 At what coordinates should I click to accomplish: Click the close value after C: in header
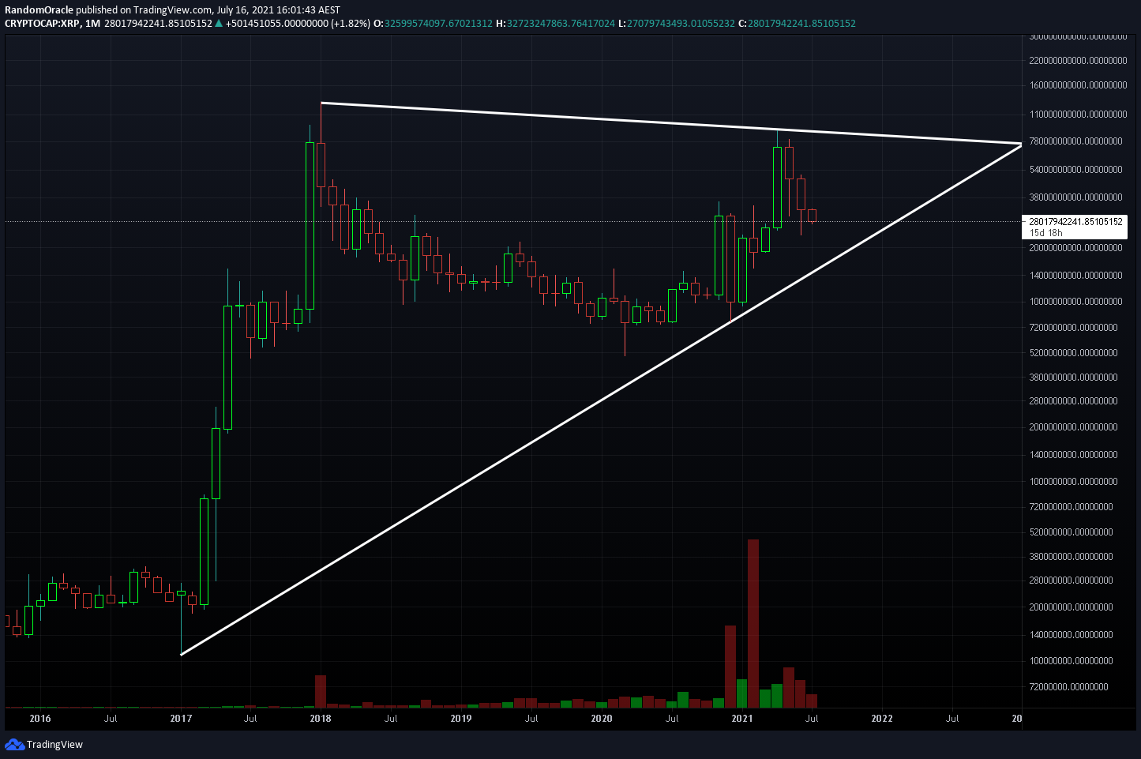pyautogui.click(x=801, y=23)
